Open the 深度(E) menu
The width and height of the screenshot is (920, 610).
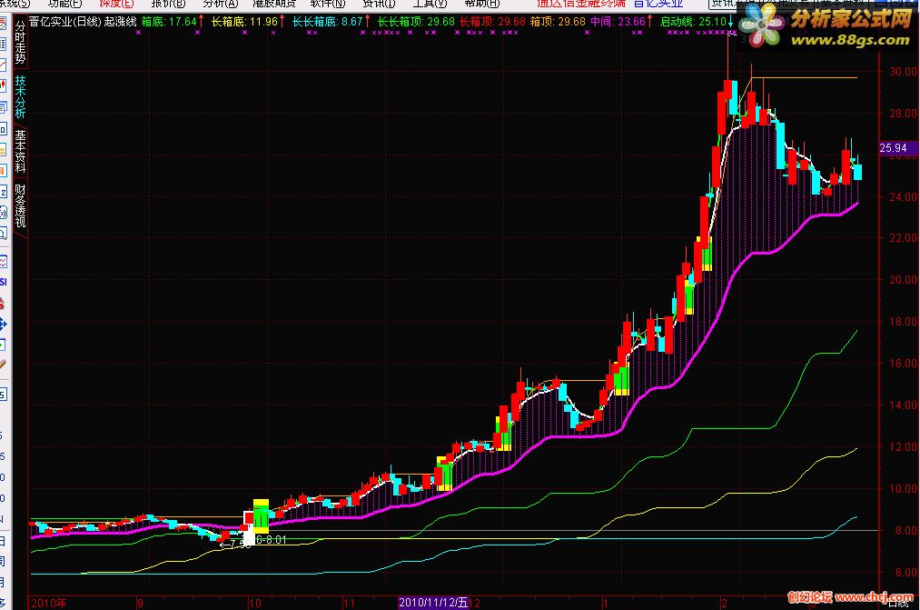tap(116, 4)
